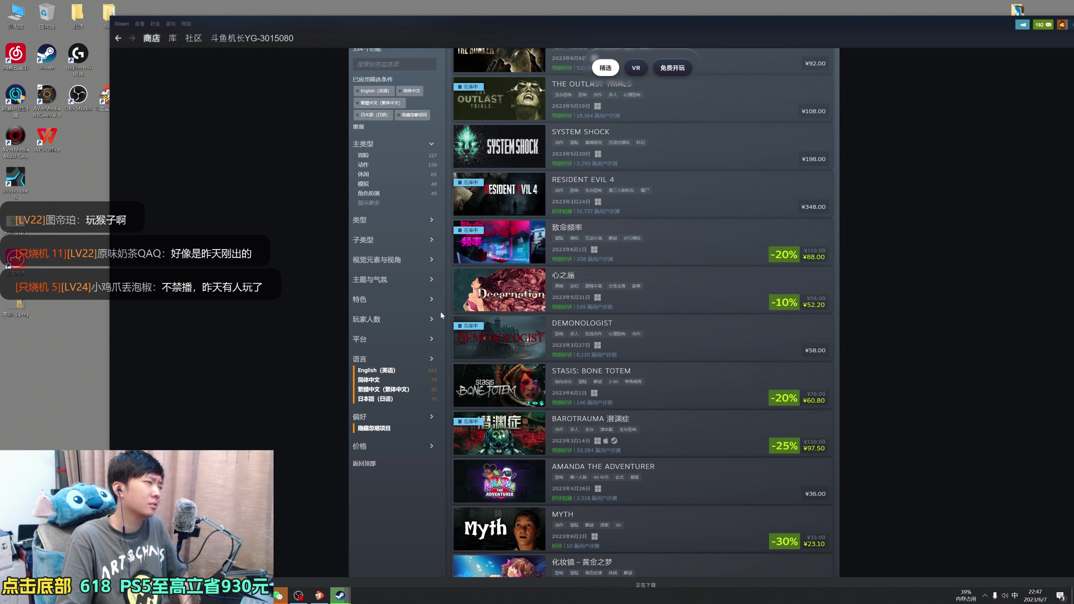1074x604 pixels.
Task: Open the 192 messages inbox icon
Action: (1043, 25)
